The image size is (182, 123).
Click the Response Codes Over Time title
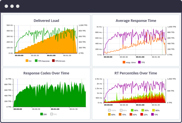click(46, 73)
